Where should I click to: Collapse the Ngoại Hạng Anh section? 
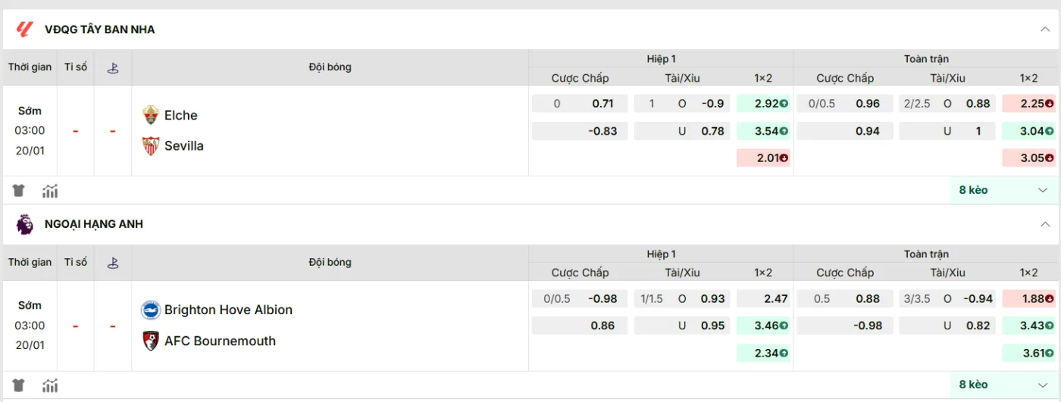[1044, 224]
